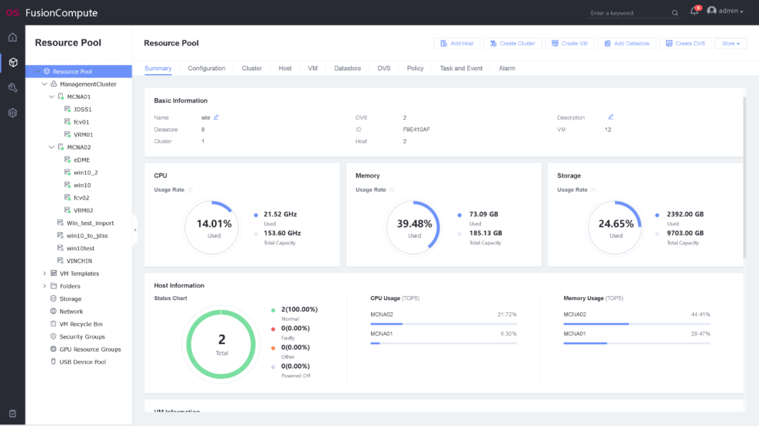The width and height of the screenshot is (759, 426).
Task: Click the Add Host button
Action: pyautogui.click(x=457, y=44)
